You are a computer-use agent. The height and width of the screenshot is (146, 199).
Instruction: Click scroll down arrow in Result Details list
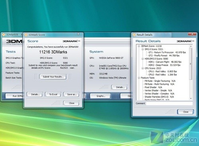191,99
